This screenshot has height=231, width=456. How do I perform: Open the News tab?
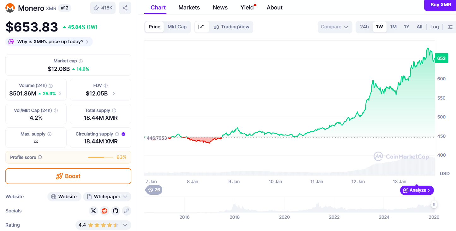[220, 8]
